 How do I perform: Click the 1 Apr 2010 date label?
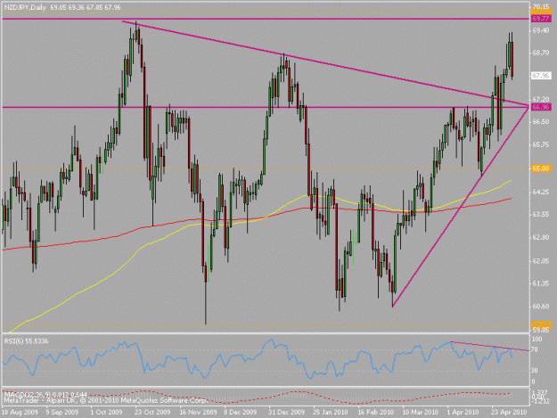[x=463, y=413]
